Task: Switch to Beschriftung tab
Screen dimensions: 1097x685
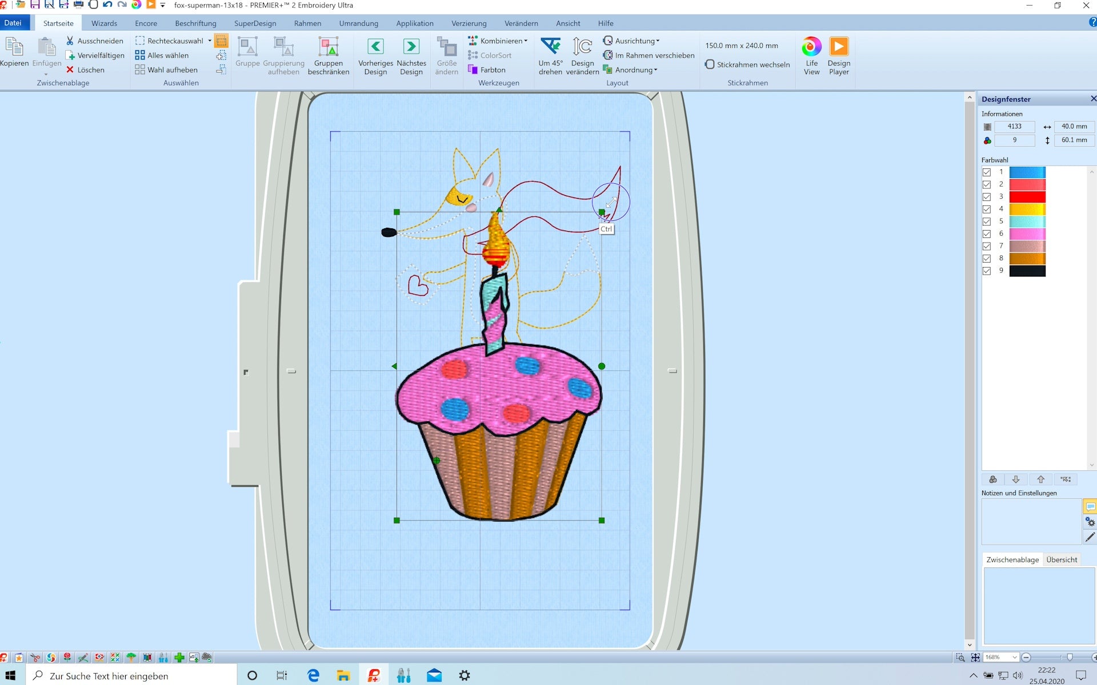Action: 195,23
